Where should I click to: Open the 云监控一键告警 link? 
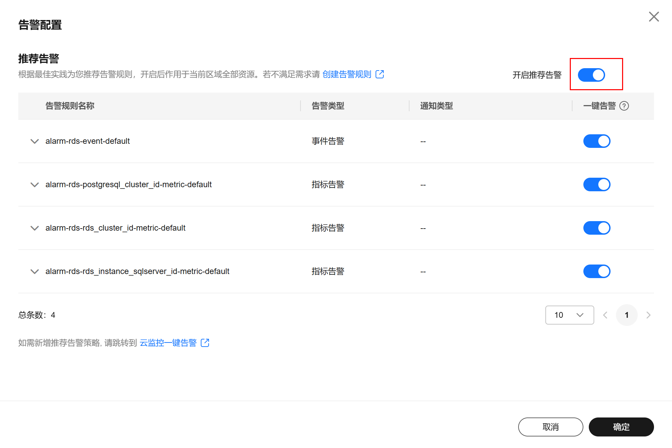[x=168, y=343]
